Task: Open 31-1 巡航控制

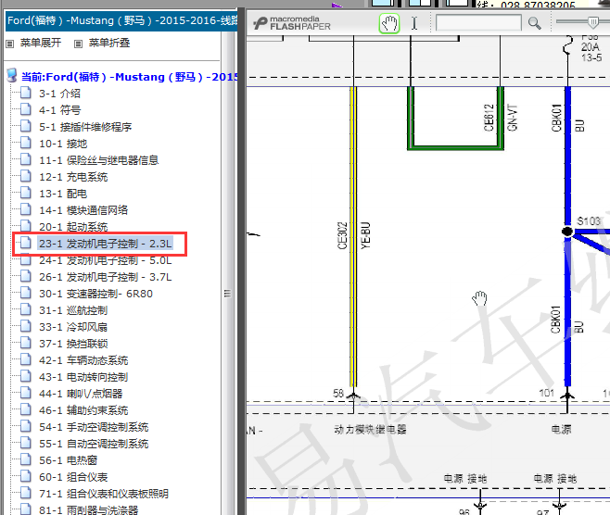Action: click(73, 310)
